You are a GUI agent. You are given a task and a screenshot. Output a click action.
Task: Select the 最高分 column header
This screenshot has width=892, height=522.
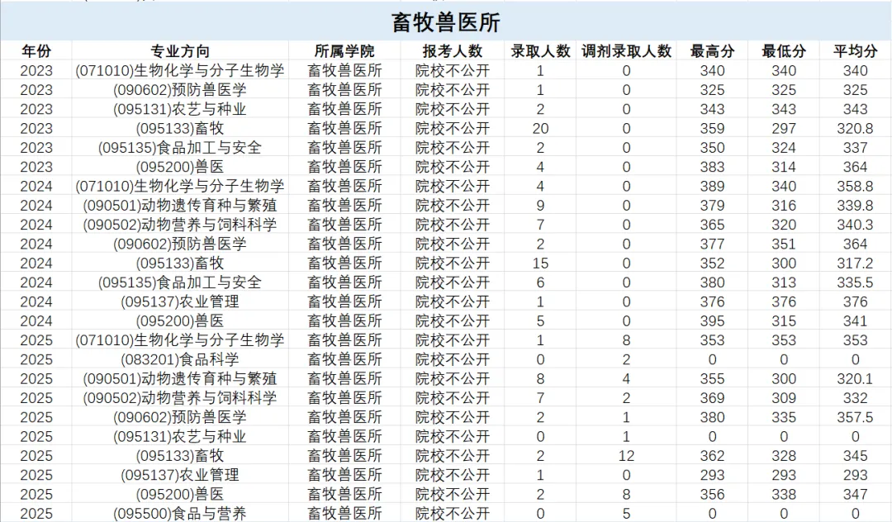tap(712, 51)
